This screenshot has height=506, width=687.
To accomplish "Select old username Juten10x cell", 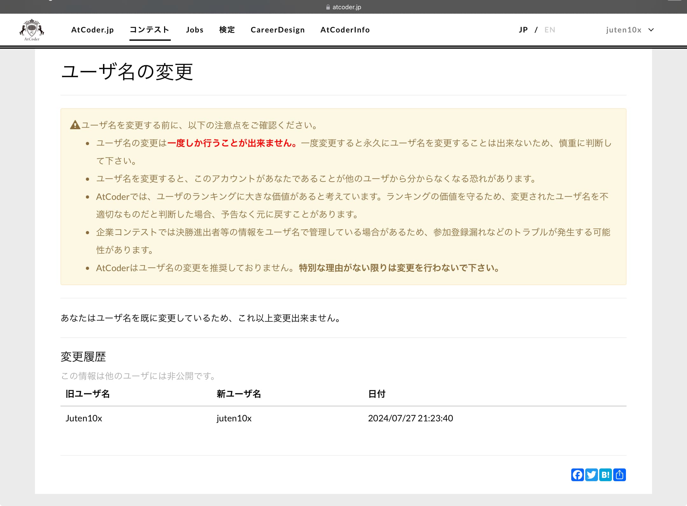I will pos(84,418).
